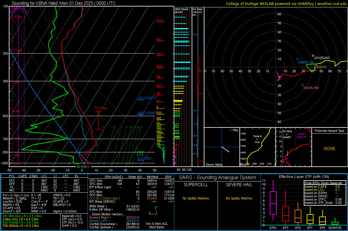Click the Prob EF2+ Given Supercell heading
The width and height of the screenshot is (348, 231).
click(323, 183)
